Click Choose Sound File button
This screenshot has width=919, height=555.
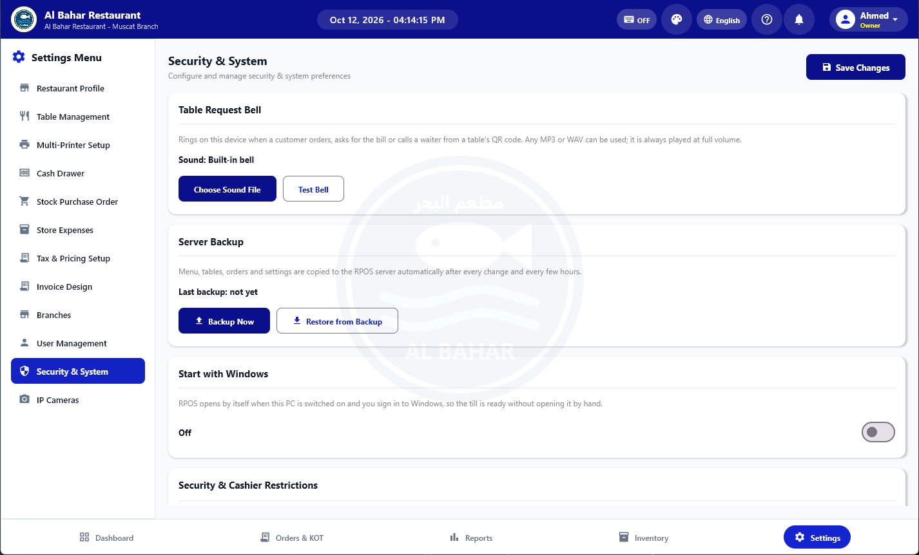click(227, 189)
